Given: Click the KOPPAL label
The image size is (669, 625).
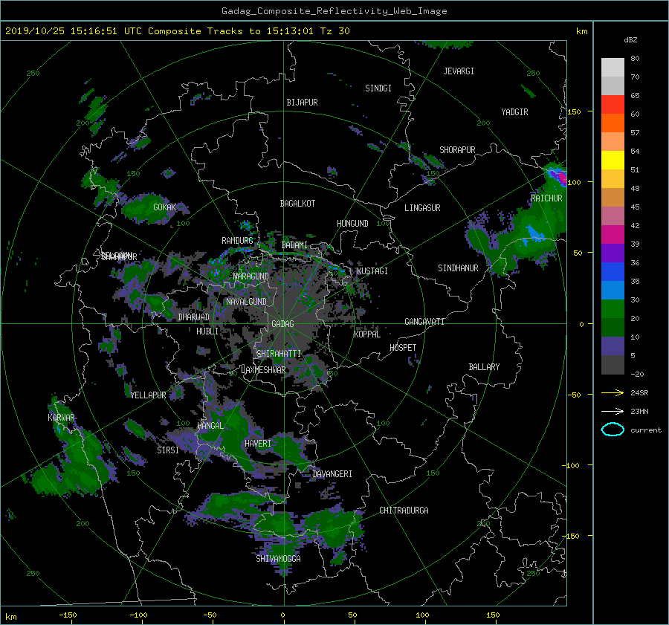Looking at the screenshot, I should [367, 334].
